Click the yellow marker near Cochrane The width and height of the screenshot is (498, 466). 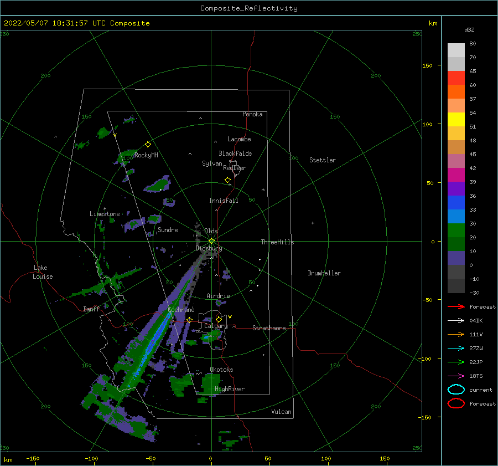click(190, 320)
